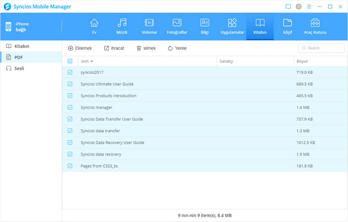Select the syncios2017 file name

click(x=92, y=72)
